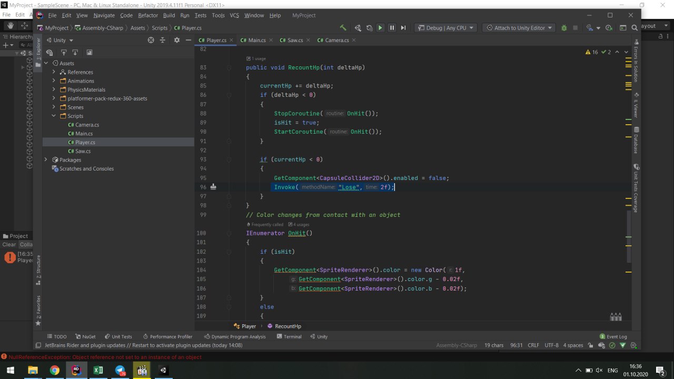This screenshot has width=674, height=379.
Task: Open Explorer panel settings gear
Action: click(x=176, y=40)
